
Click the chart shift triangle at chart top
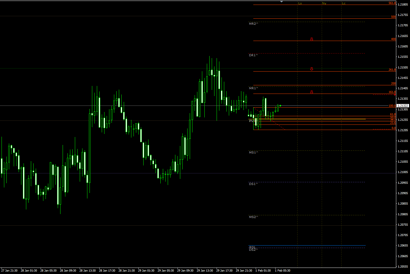point(281,2)
